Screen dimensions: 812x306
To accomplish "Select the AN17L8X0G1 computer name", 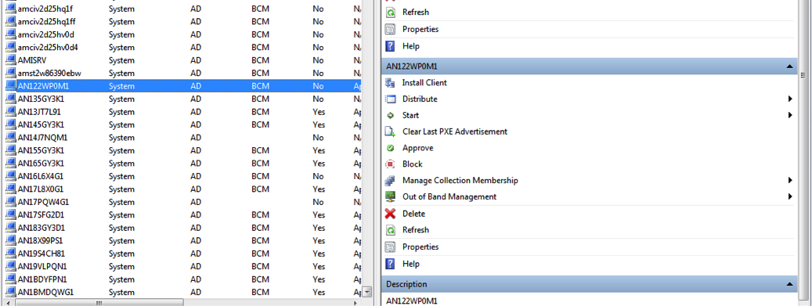I will tap(41, 189).
